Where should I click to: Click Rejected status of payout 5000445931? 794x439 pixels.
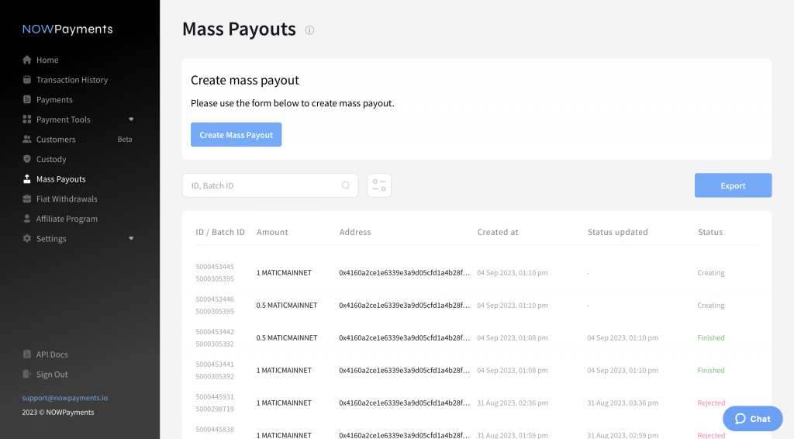711,403
